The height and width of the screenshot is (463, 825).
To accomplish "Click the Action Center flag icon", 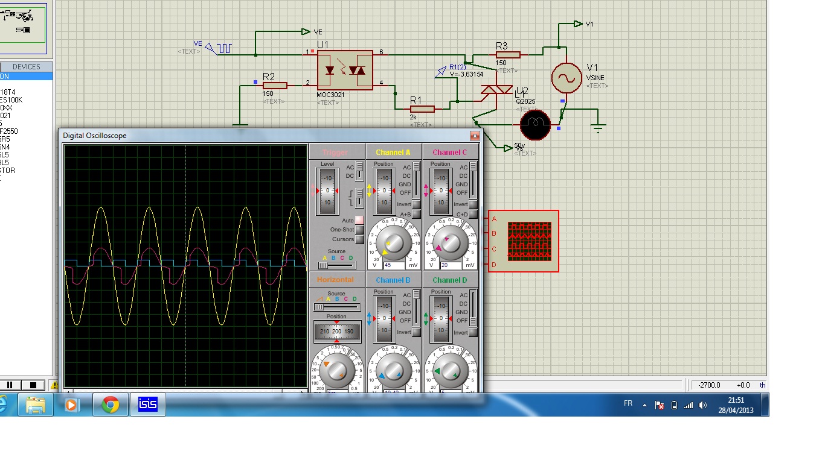I will pyautogui.click(x=660, y=405).
